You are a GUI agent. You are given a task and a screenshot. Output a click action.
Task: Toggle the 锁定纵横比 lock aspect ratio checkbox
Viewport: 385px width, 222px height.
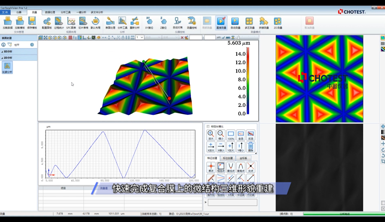[x=208, y=127]
